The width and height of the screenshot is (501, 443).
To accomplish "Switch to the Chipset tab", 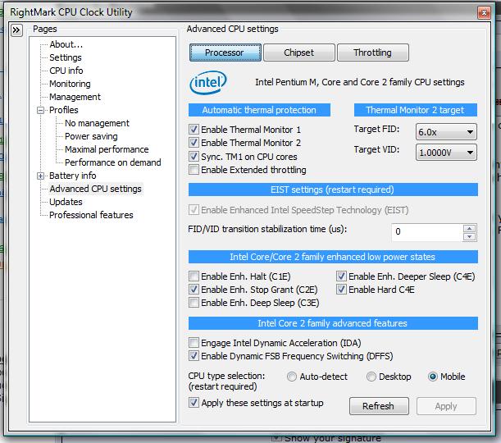I will (x=299, y=53).
